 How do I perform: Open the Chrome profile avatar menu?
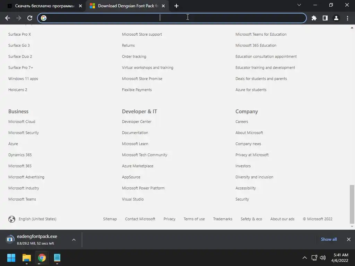(x=336, y=18)
